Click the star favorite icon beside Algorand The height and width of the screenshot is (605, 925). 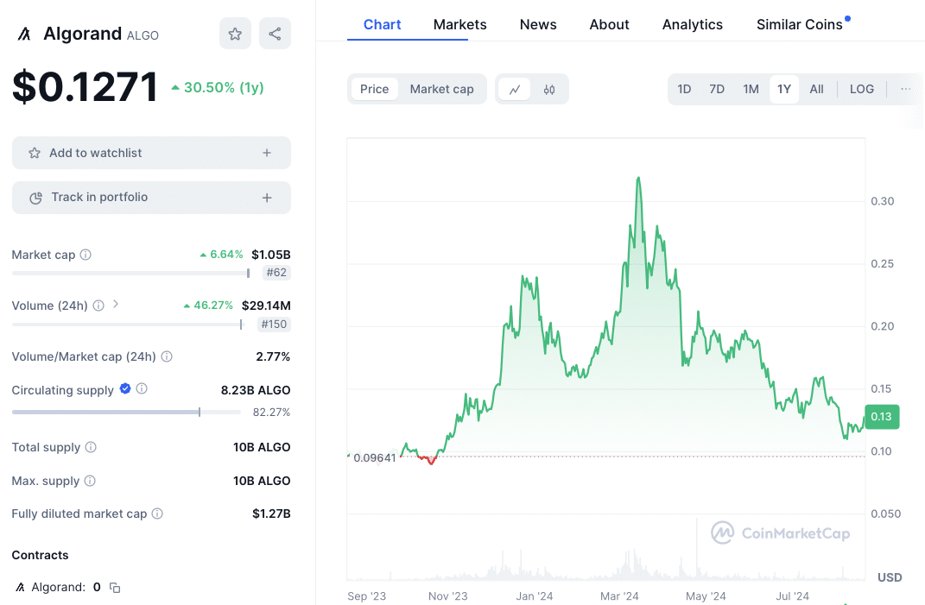coord(235,34)
